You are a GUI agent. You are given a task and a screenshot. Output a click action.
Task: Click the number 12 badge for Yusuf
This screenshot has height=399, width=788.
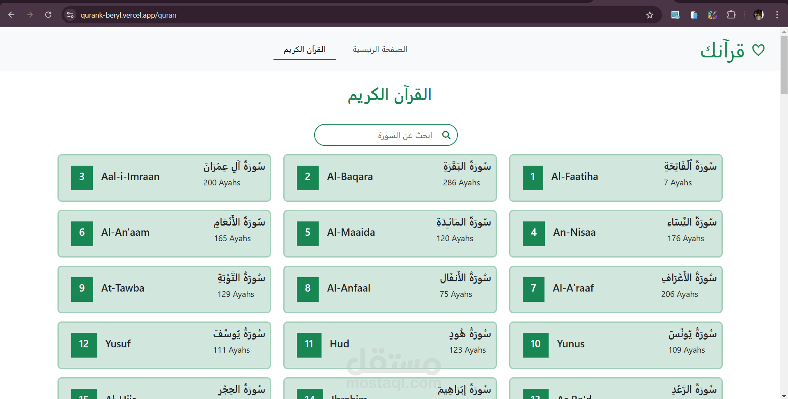(84, 345)
